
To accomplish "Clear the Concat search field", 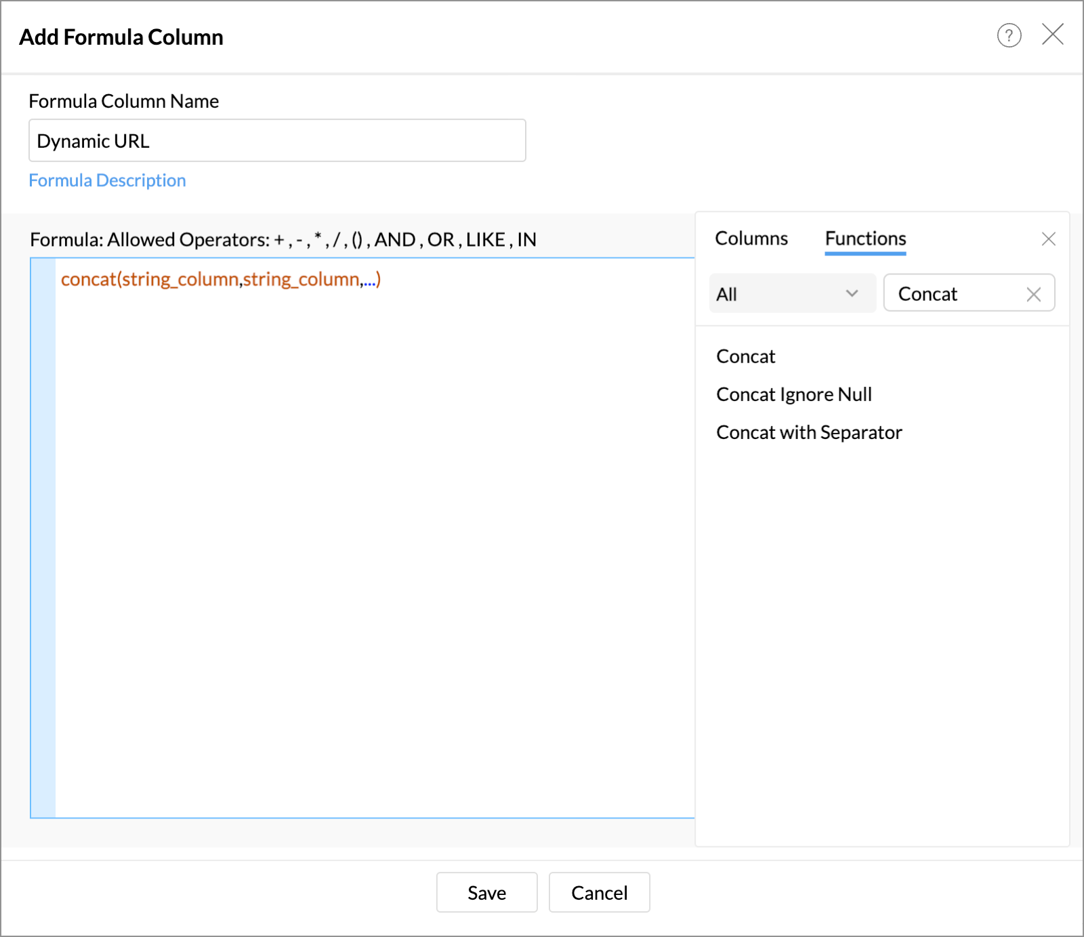I will click(x=1033, y=294).
